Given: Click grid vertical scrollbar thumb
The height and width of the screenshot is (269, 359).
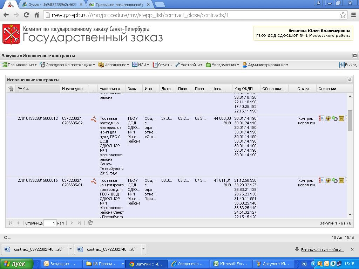Looking at the screenshot, I should tap(350, 120).
